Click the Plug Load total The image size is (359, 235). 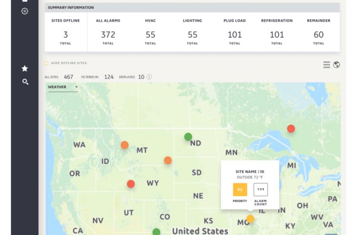click(235, 35)
